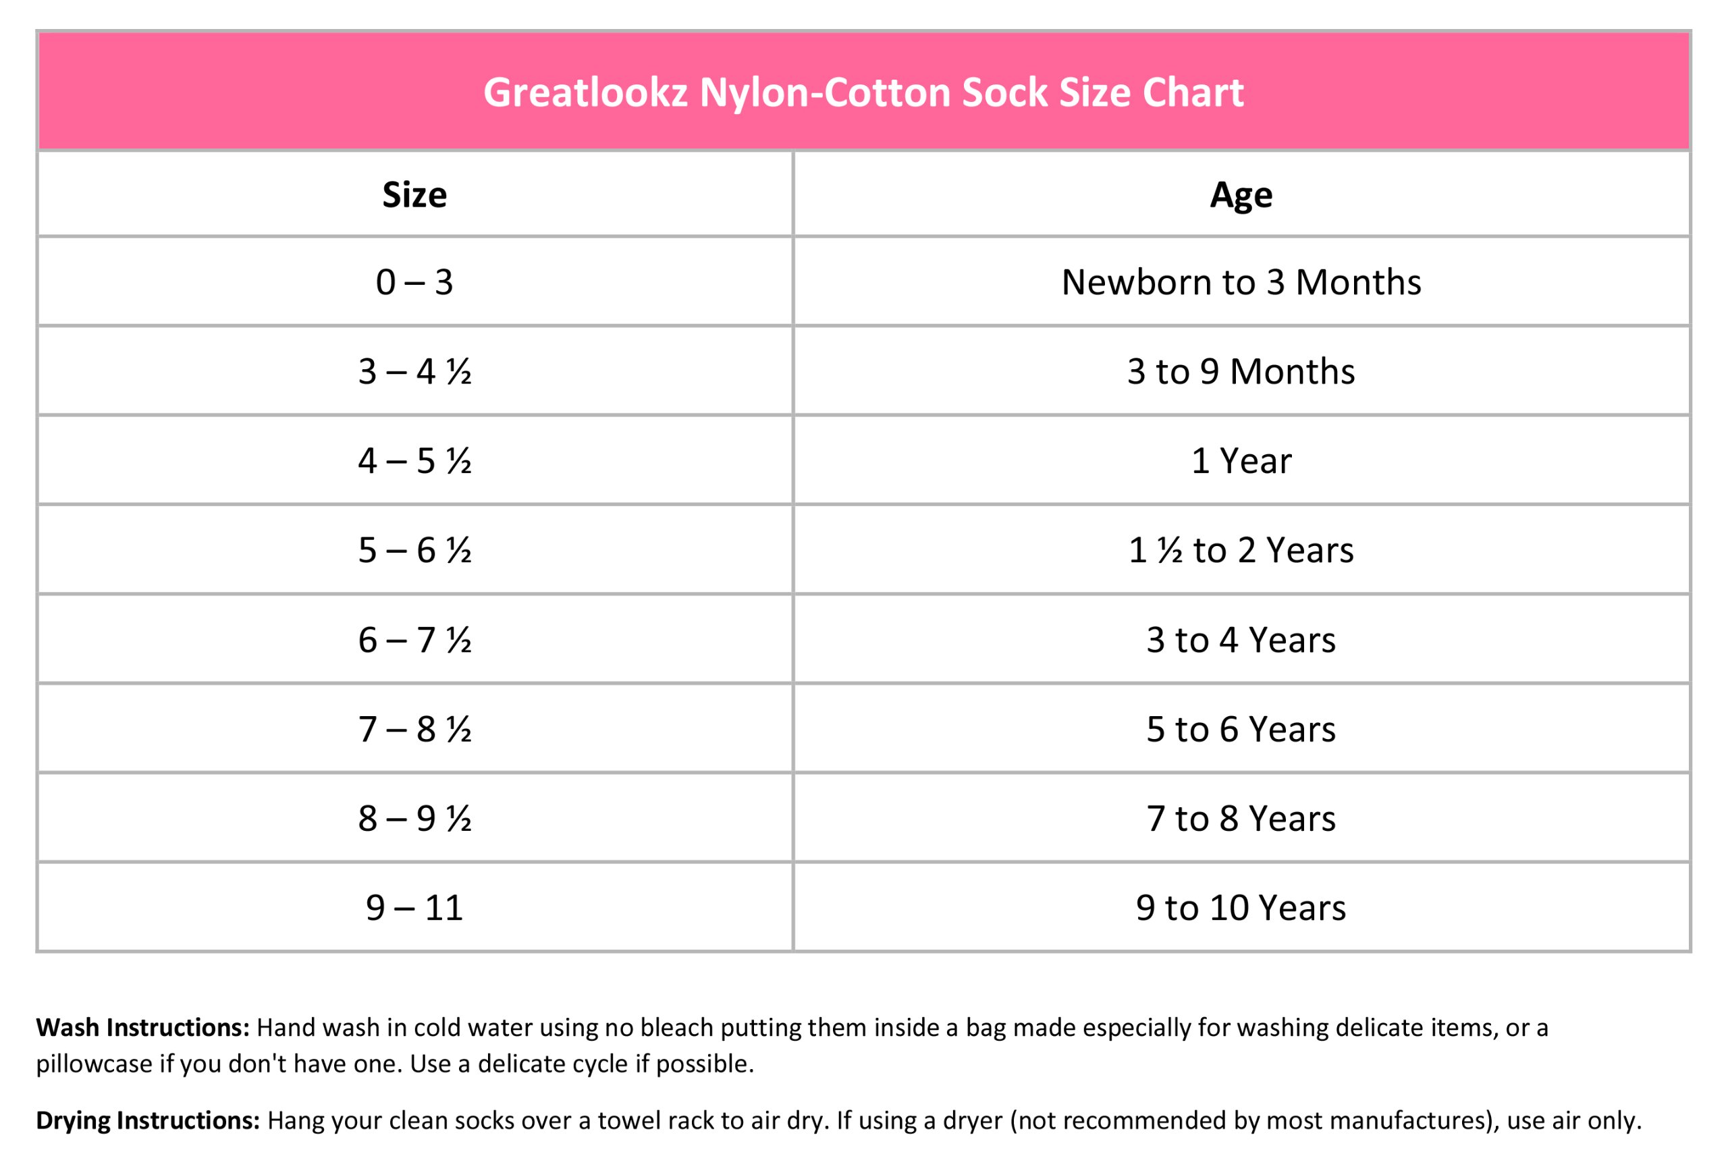Click the 8 – 9 ½ size cell
1728x1171 pixels.
[414, 819]
